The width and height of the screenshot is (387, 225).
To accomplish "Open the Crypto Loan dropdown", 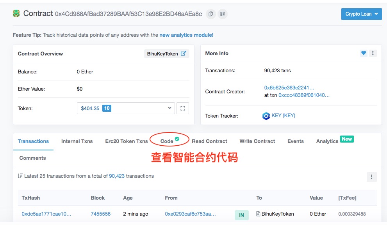I will [x=361, y=14].
